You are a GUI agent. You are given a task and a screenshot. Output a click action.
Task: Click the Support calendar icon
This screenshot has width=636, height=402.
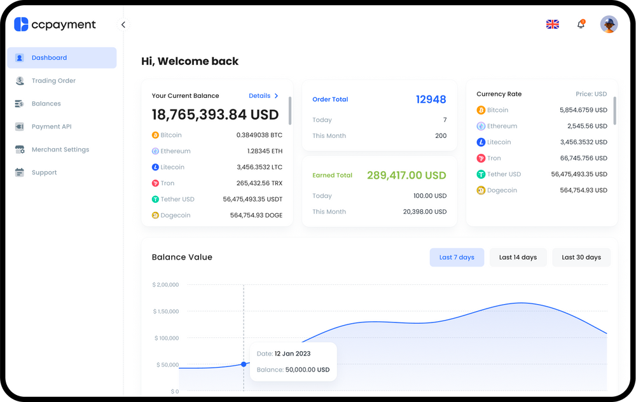coord(20,172)
